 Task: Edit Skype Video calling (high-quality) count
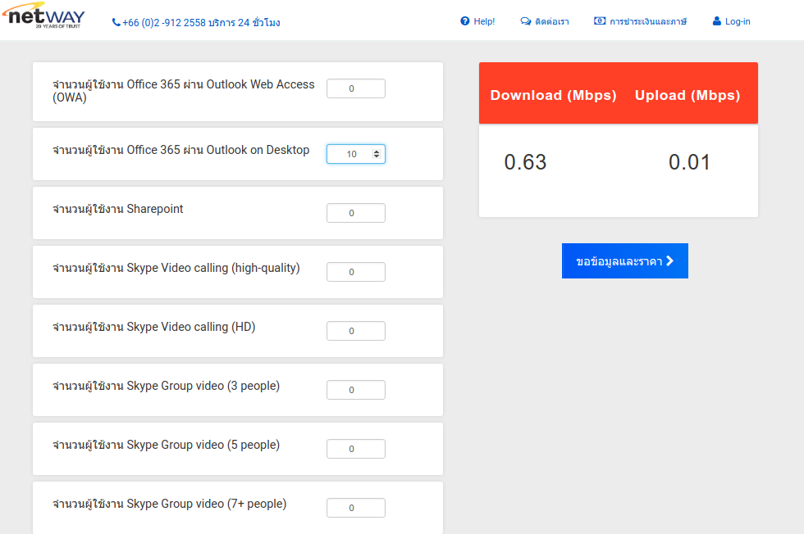[x=355, y=272]
